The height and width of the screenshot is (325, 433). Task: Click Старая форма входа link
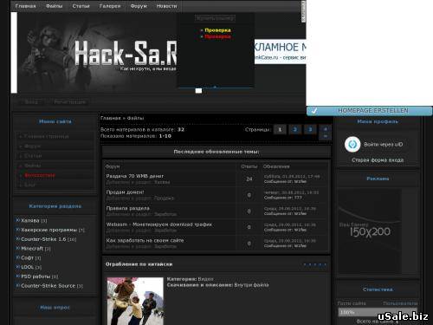(378, 160)
